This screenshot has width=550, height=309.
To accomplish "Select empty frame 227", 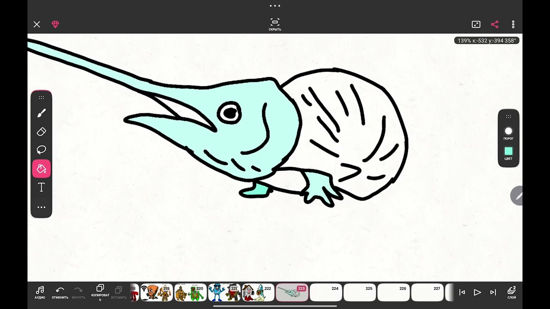I will tap(428, 292).
